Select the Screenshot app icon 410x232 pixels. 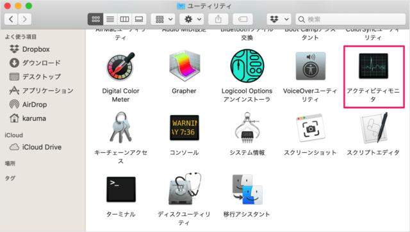click(x=310, y=128)
